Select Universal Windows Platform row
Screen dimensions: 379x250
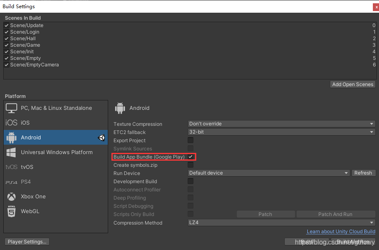[56, 152]
